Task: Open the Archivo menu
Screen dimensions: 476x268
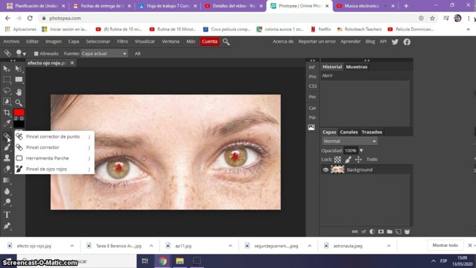Action: 11,42
